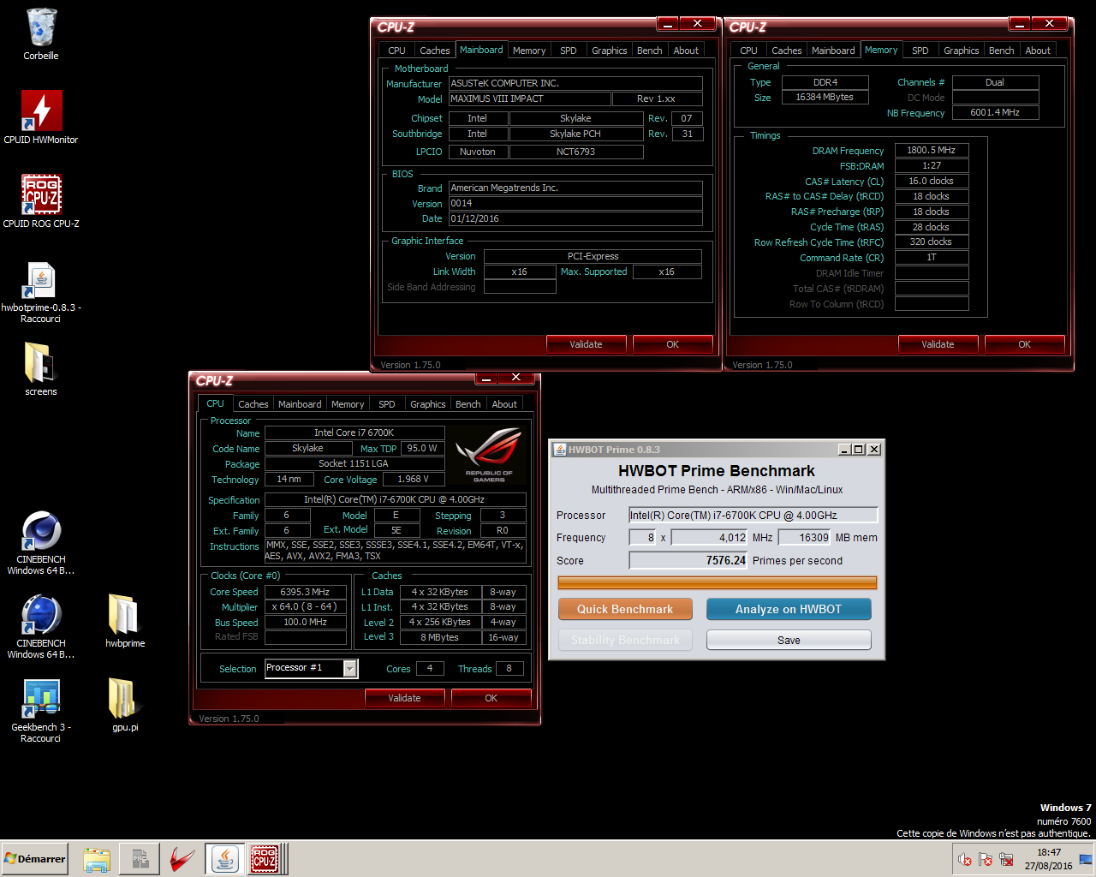Click the tray volume muted icon

pos(965,859)
